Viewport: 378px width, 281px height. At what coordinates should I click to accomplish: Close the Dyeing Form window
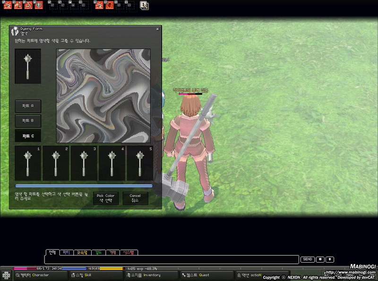(x=157, y=29)
